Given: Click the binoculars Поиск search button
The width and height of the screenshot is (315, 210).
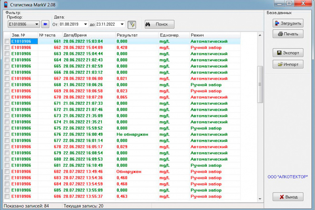Looking at the screenshot, I should [x=160, y=24].
